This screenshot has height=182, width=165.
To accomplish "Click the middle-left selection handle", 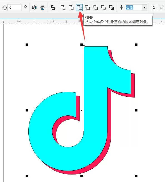I will pos(27,110).
